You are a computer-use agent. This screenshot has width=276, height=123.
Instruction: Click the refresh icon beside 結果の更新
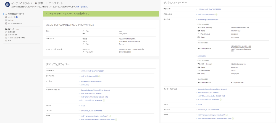coord(6,32)
